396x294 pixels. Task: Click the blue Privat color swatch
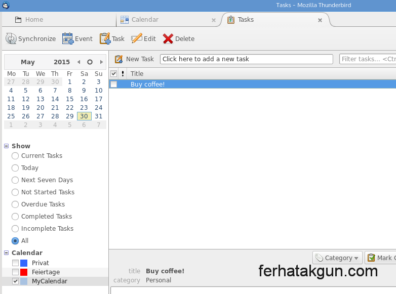tap(24, 263)
